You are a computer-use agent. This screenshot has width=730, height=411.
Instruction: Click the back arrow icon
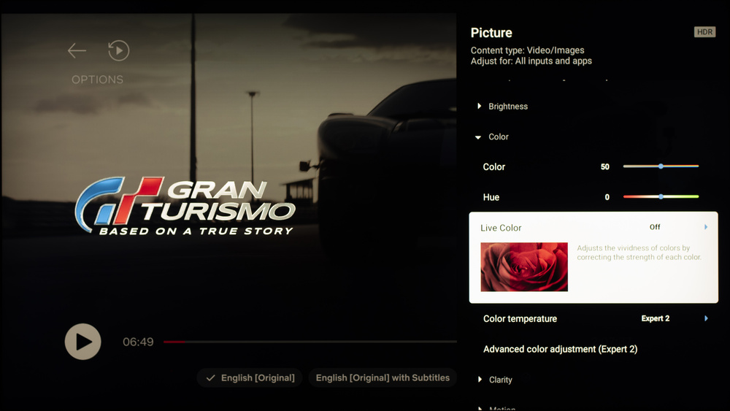tap(77, 50)
